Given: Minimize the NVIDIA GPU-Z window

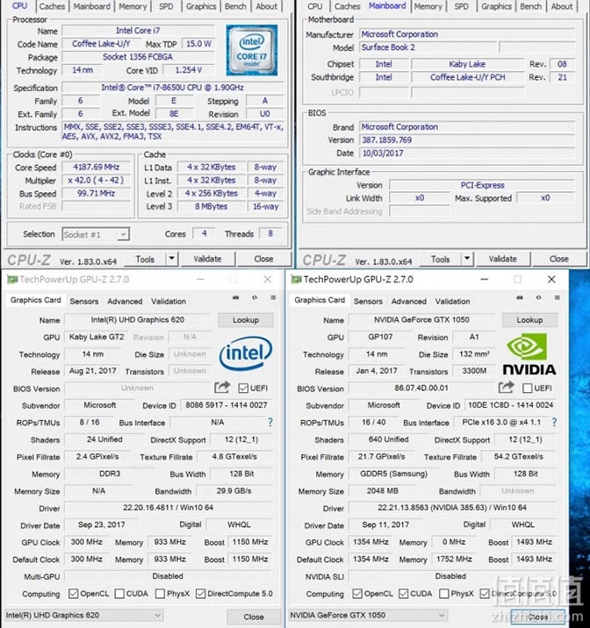Looking at the screenshot, I should [x=484, y=279].
